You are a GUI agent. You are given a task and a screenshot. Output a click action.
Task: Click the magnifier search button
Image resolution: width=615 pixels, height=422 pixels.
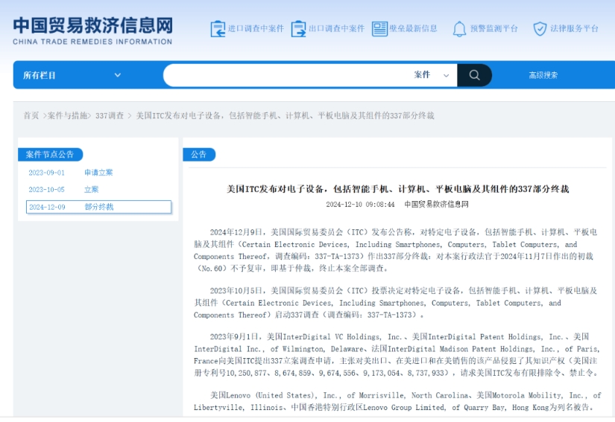click(475, 75)
